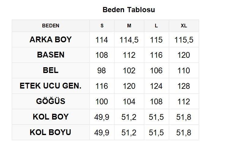
Task: Select the KOL BOYU row label
Action: point(51,132)
